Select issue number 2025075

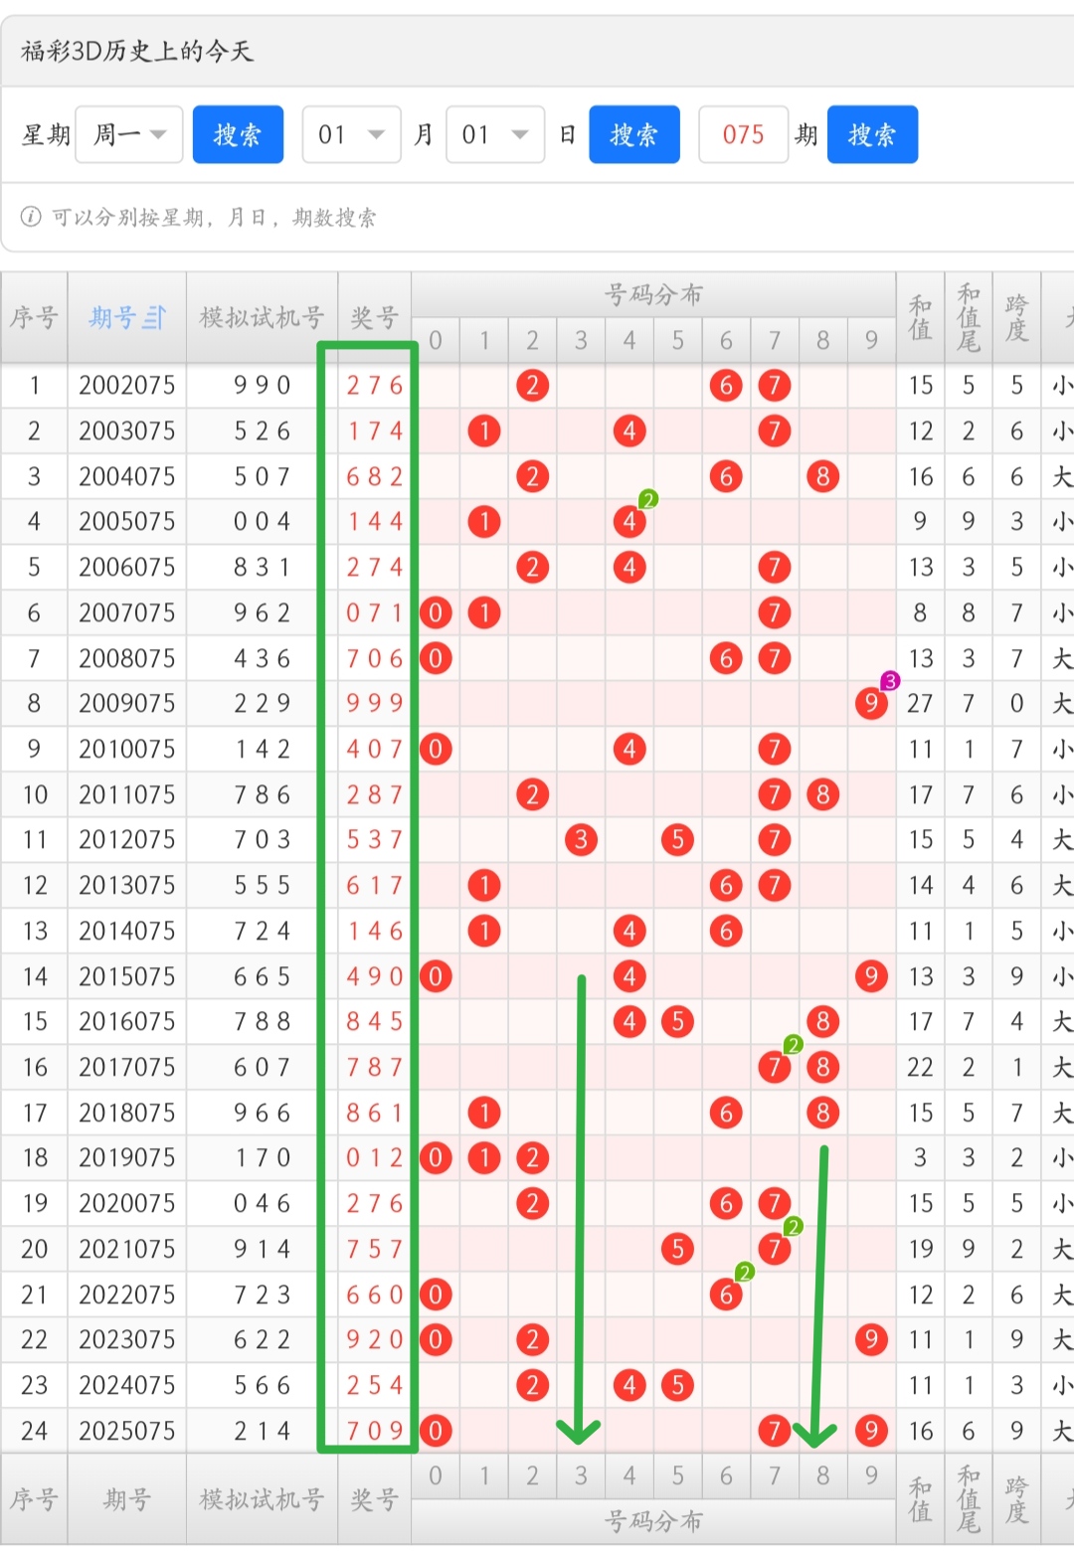[127, 1431]
